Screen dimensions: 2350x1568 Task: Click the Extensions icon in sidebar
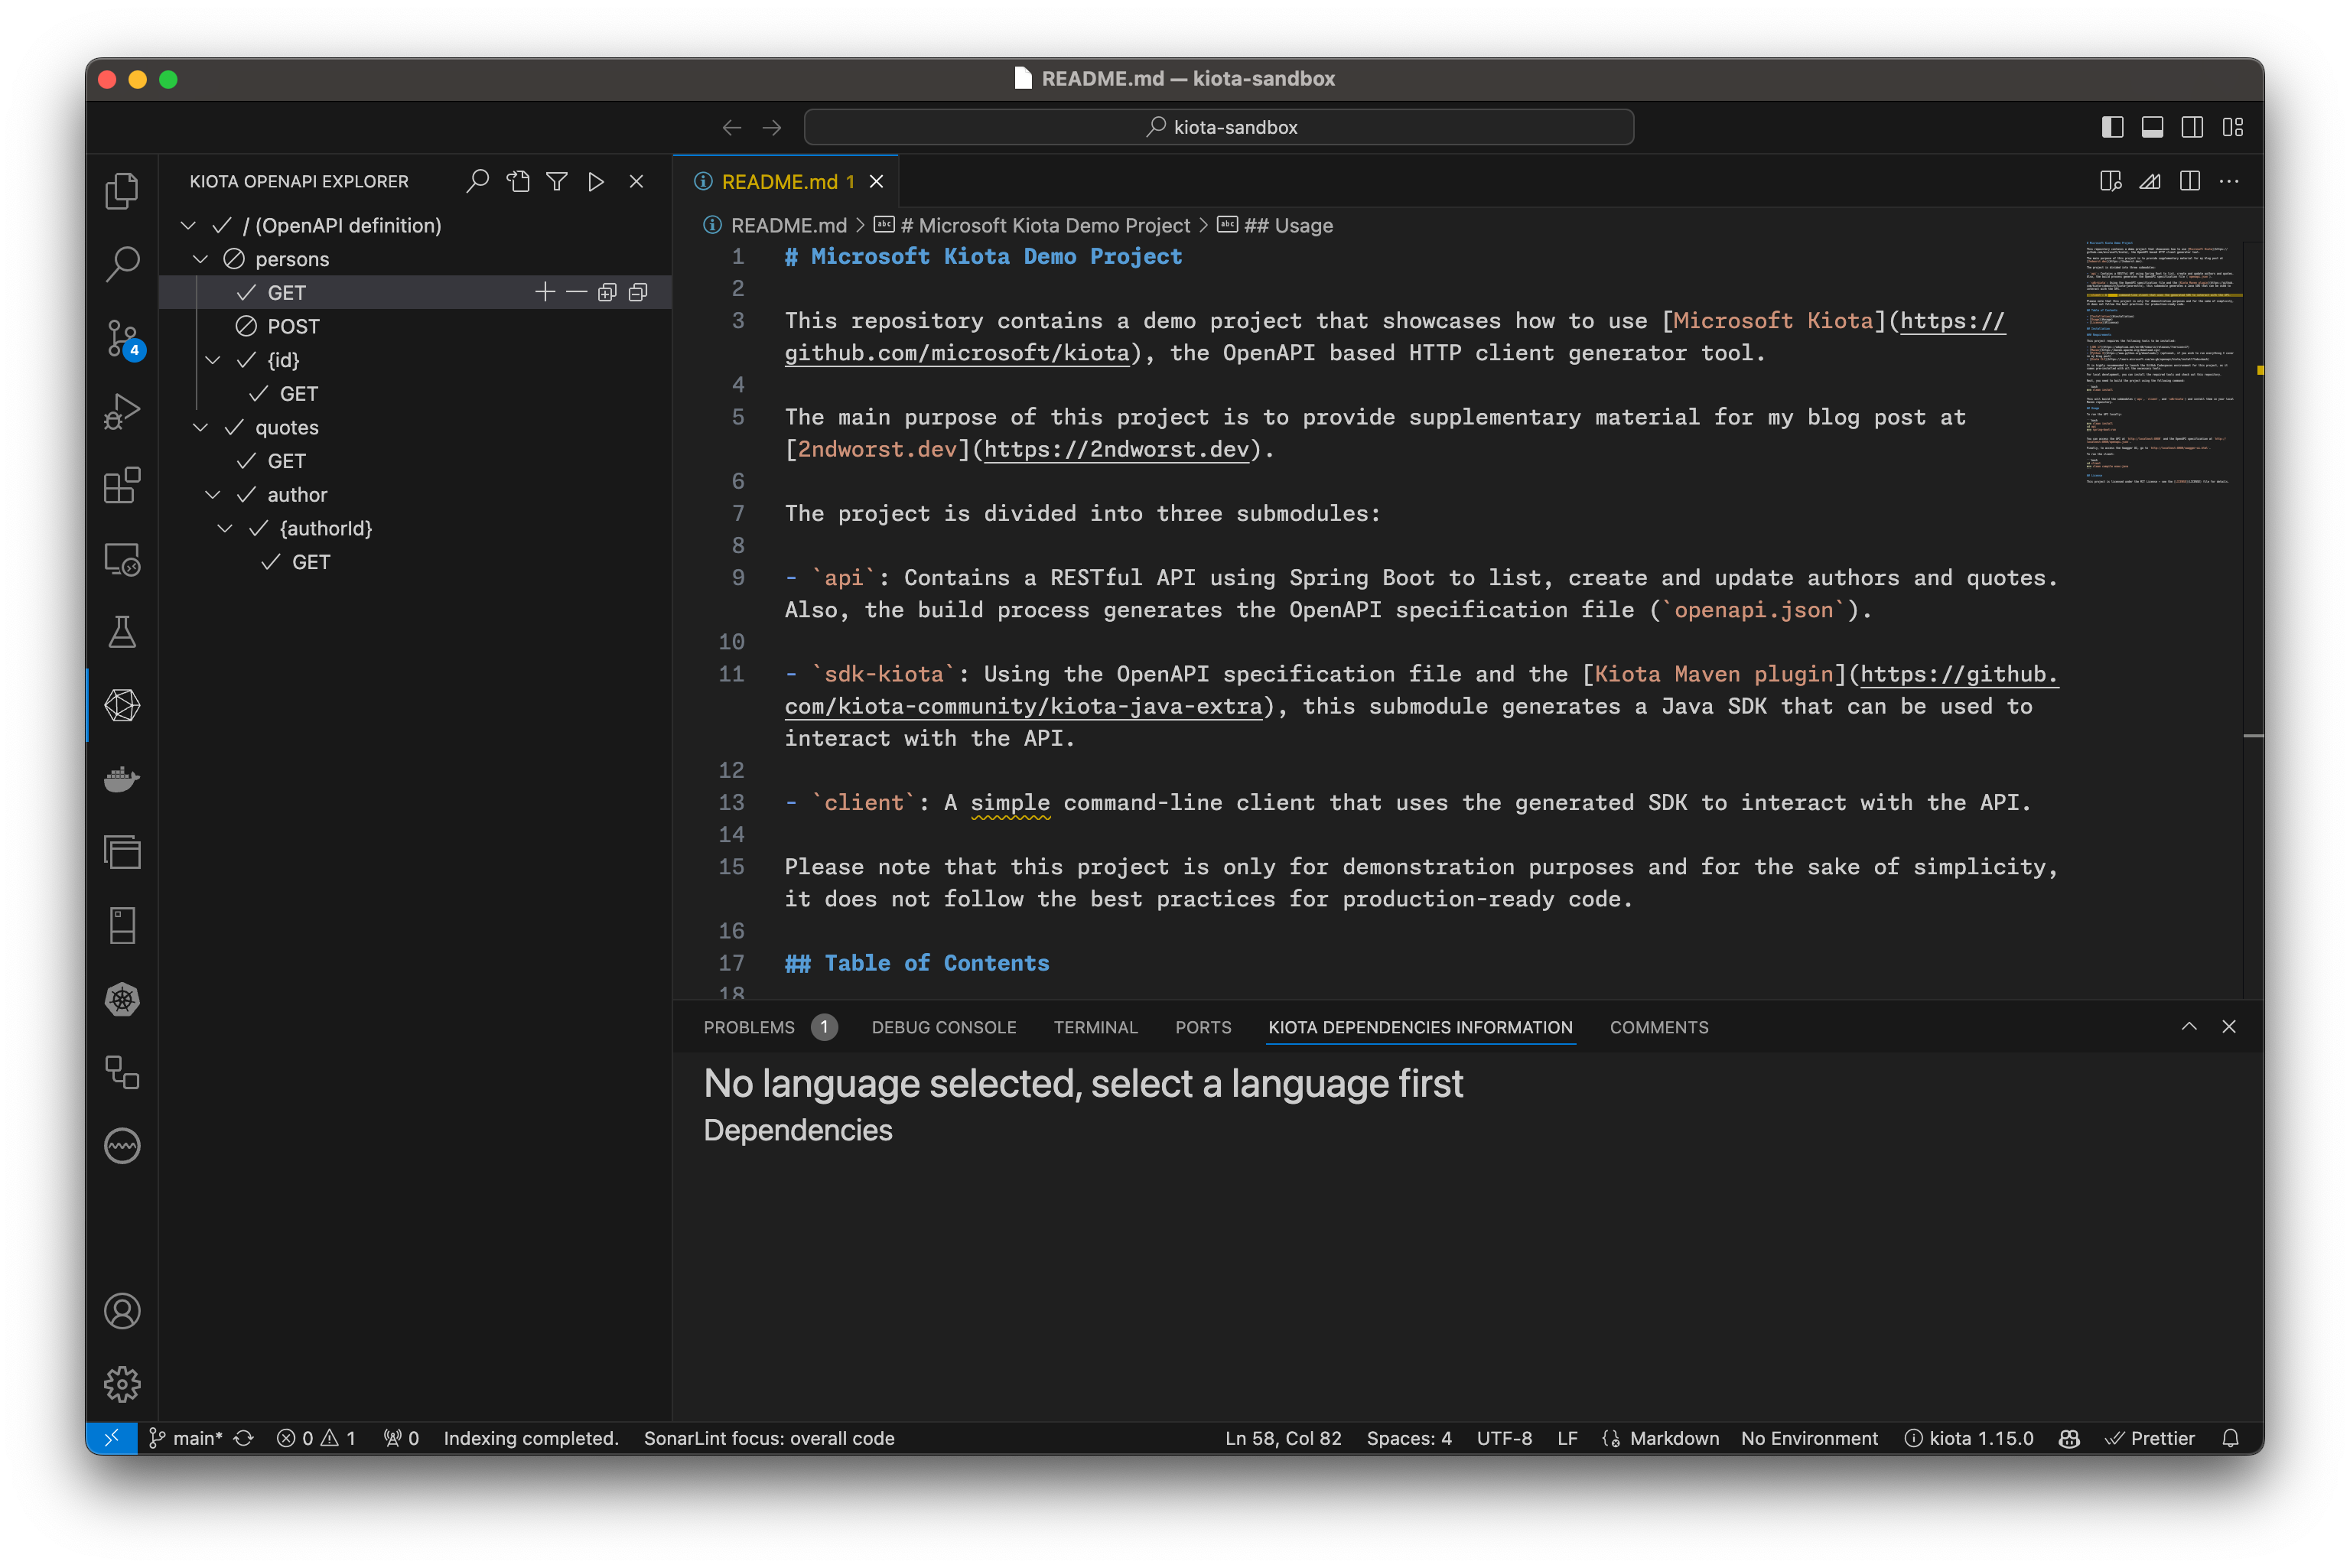121,486
